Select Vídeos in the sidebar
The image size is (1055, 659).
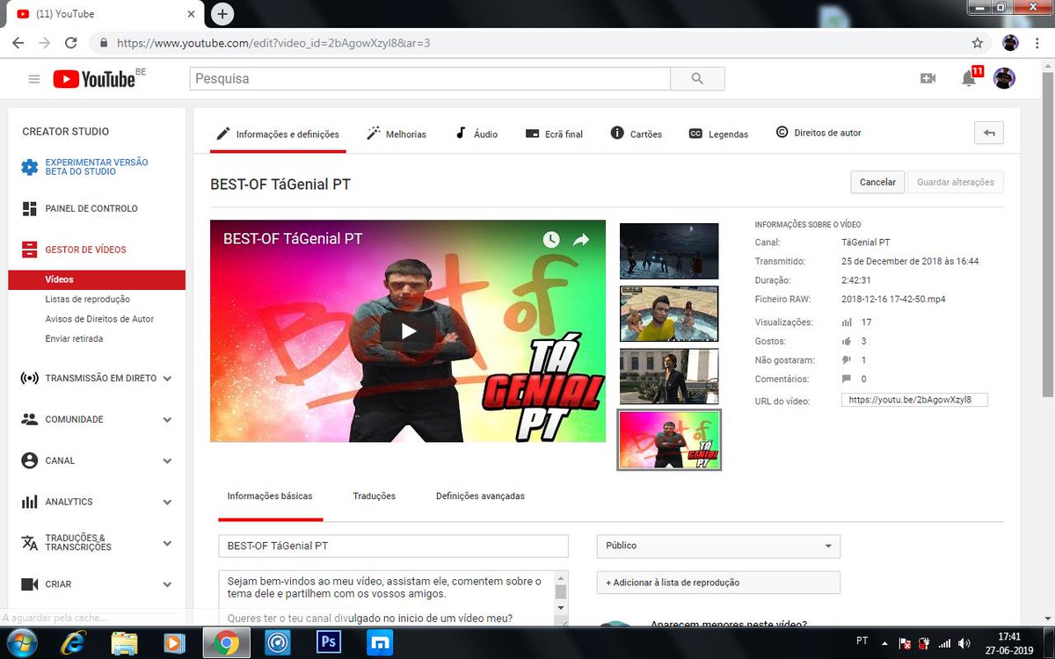tap(97, 279)
